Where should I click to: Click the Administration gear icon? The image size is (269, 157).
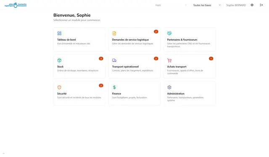[169, 87]
